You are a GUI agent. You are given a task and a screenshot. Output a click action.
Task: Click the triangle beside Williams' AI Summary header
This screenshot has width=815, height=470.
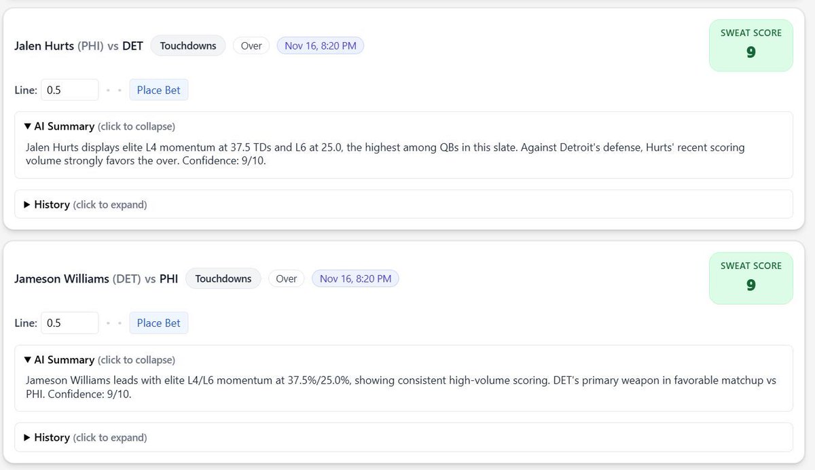click(x=27, y=359)
